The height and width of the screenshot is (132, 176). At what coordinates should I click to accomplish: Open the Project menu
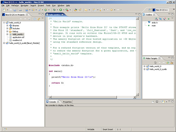41,6
